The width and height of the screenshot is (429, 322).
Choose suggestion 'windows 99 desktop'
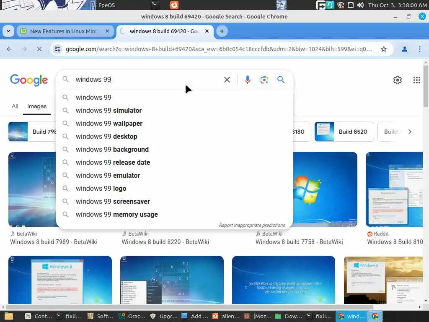[174, 136]
